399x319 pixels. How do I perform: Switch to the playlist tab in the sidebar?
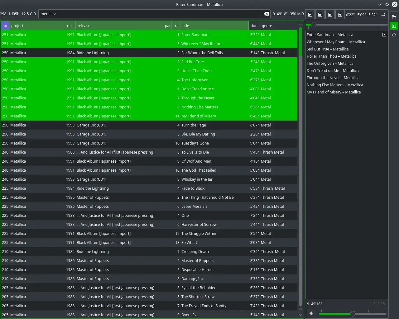click(394, 26)
